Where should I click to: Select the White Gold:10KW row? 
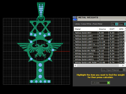click(x=99, y=56)
